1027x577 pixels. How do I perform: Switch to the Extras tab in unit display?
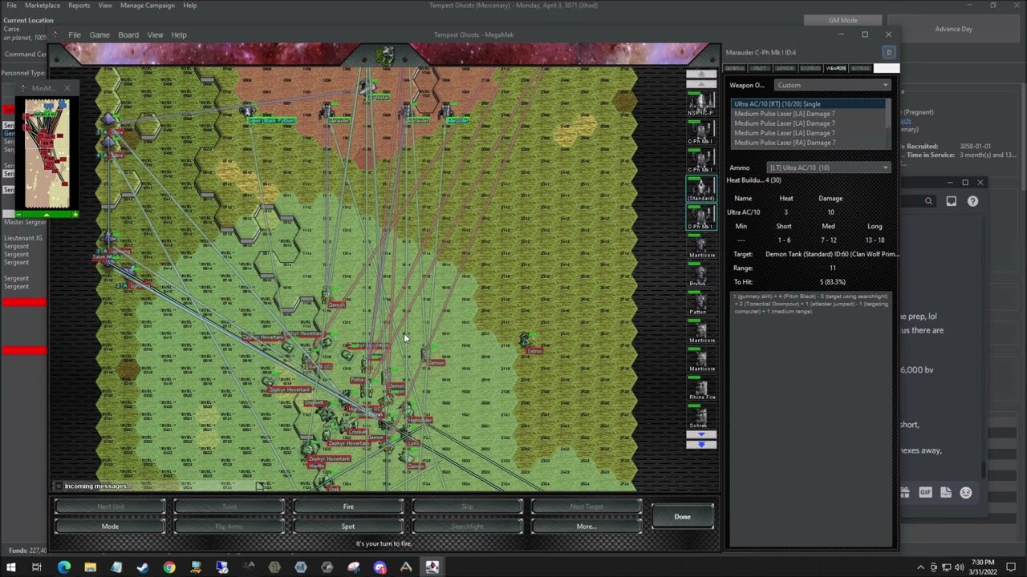pyautogui.click(x=861, y=68)
